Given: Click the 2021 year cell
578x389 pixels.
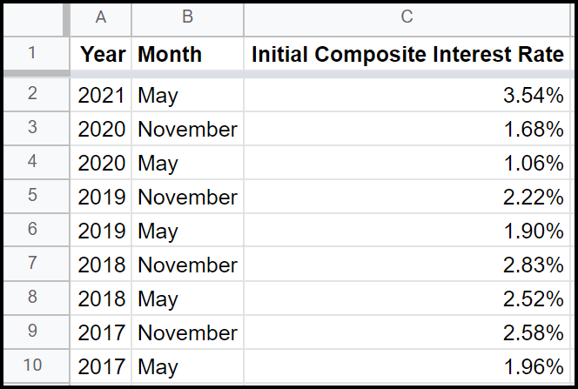Looking at the screenshot, I should 101,95.
